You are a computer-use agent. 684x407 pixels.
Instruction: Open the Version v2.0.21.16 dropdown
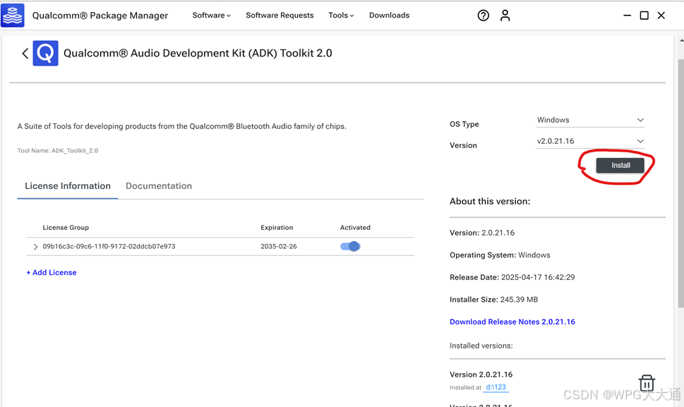590,141
